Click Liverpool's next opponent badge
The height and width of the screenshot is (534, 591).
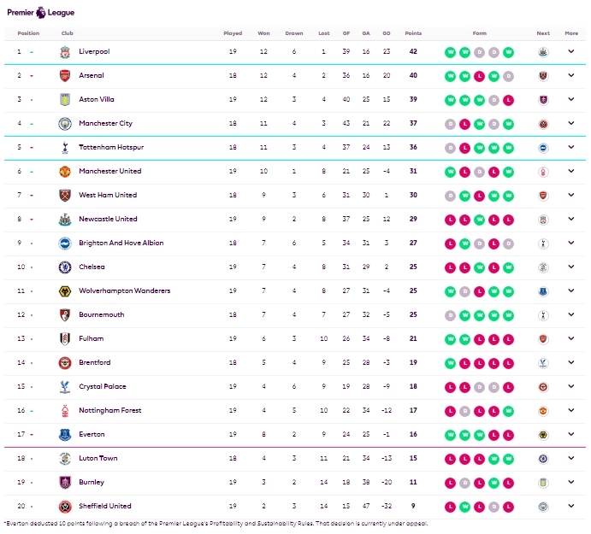point(542,52)
